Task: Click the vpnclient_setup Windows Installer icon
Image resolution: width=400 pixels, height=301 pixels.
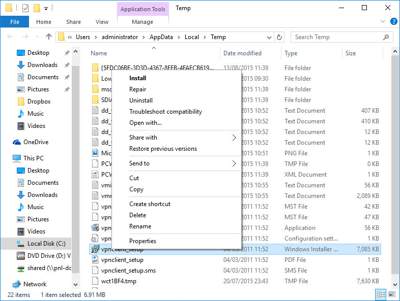Action: click(95, 249)
